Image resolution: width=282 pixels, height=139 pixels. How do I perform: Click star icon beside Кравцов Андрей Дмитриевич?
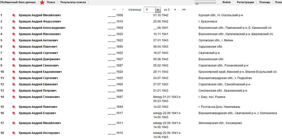click(13, 59)
